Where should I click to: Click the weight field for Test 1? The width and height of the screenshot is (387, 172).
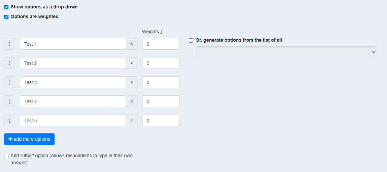click(161, 44)
